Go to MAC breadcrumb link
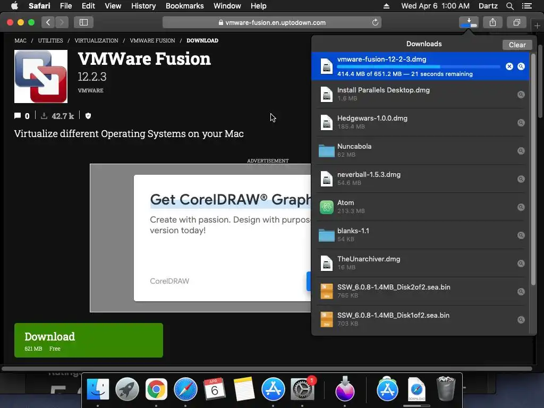 tap(21, 40)
